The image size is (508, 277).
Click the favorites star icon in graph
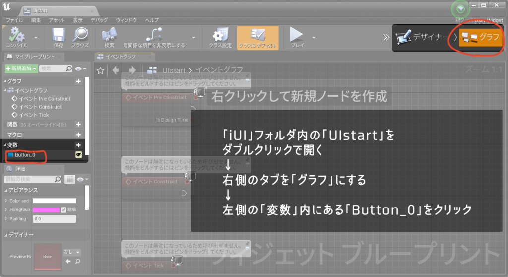click(x=100, y=70)
